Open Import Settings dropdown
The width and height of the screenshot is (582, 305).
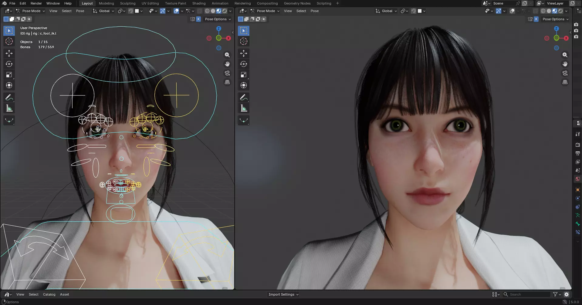pyautogui.click(x=283, y=294)
